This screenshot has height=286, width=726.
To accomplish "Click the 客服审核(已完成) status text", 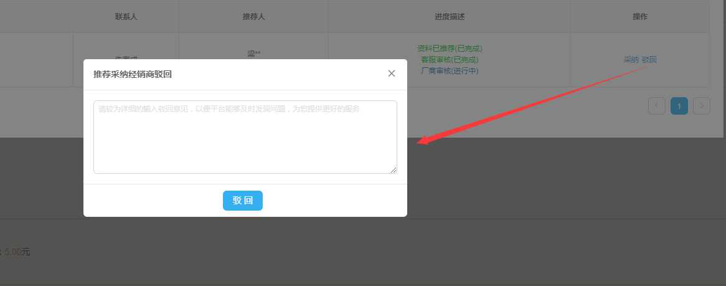I will [450, 60].
